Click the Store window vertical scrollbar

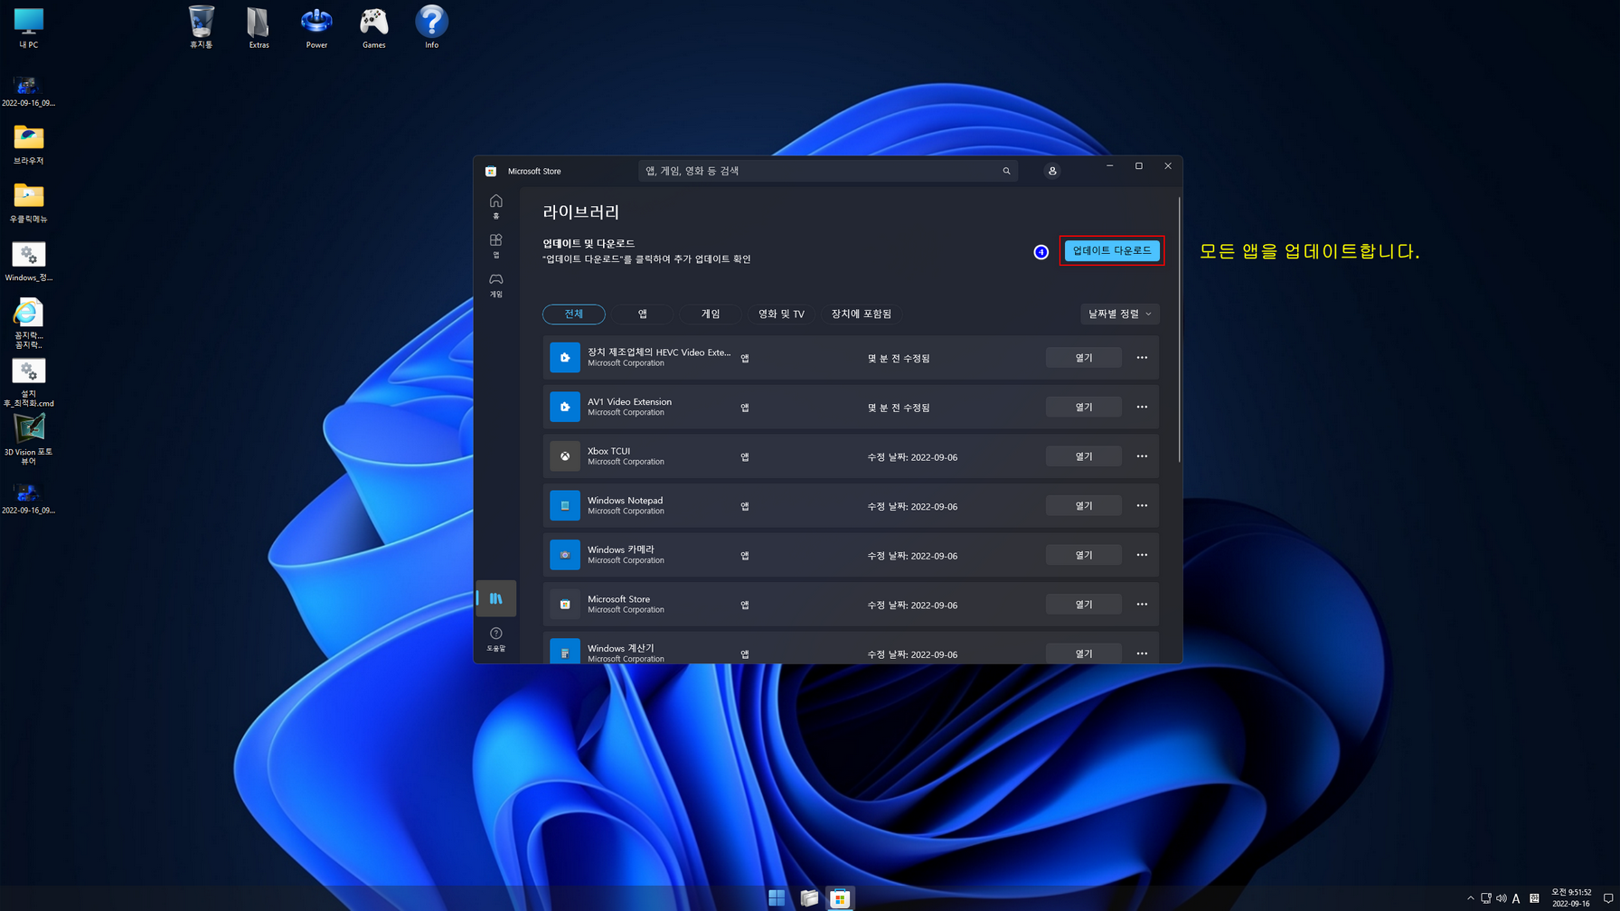point(1179,330)
